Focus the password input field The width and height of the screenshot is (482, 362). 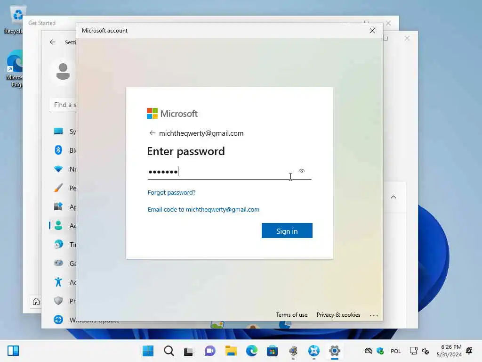229,172
